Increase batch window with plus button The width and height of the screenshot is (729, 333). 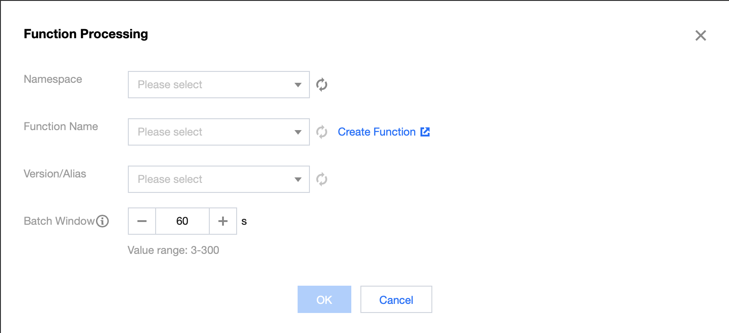pos(223,221)
